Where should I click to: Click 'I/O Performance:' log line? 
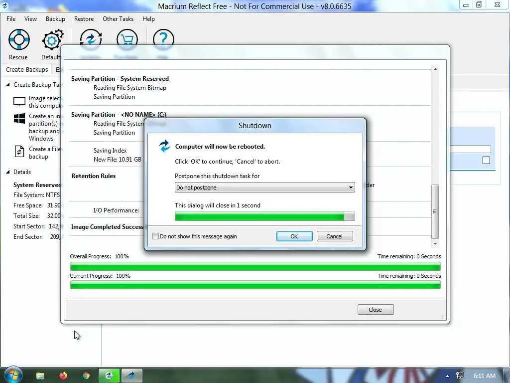coord(116,210)
